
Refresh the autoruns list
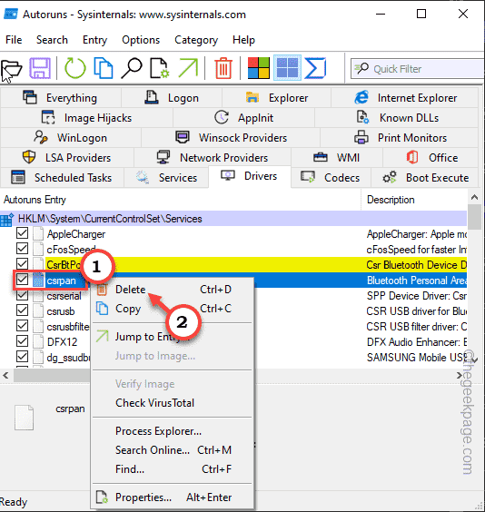pyautogui.click(x=75, y=68)
